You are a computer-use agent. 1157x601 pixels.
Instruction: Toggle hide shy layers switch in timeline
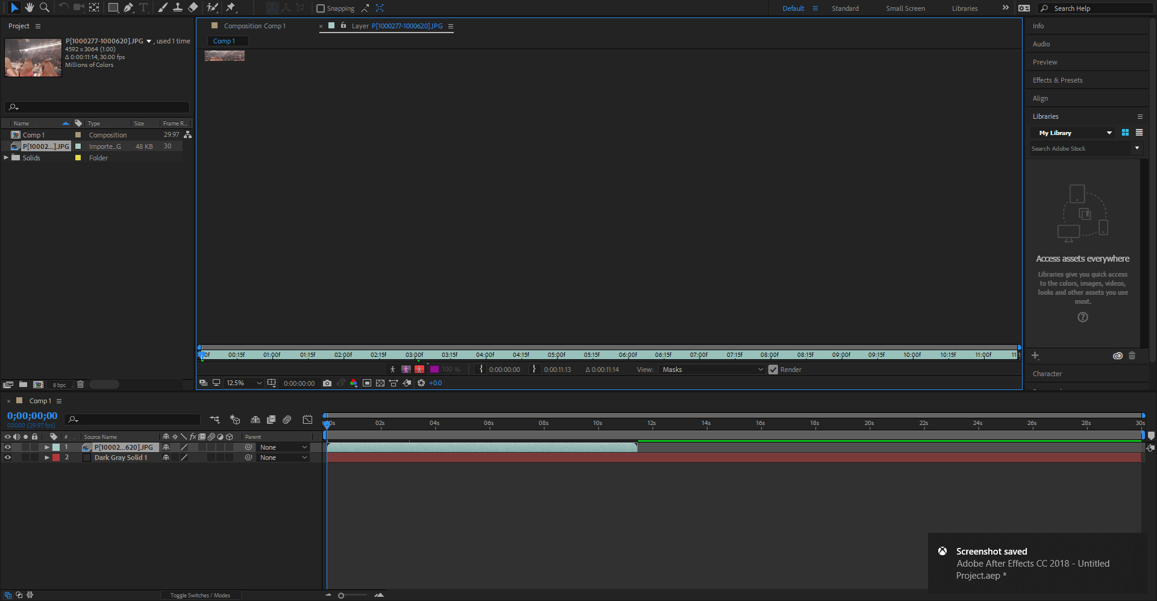pos(256,420)
